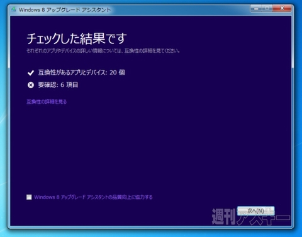Click the 互換性の詳細を見る link
This screenshot has width=302, height=237.
click(x=47, y=101)
